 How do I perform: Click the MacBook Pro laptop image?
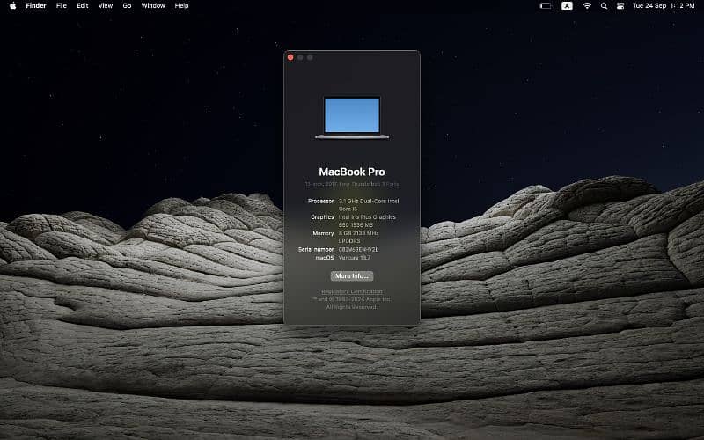351,117
